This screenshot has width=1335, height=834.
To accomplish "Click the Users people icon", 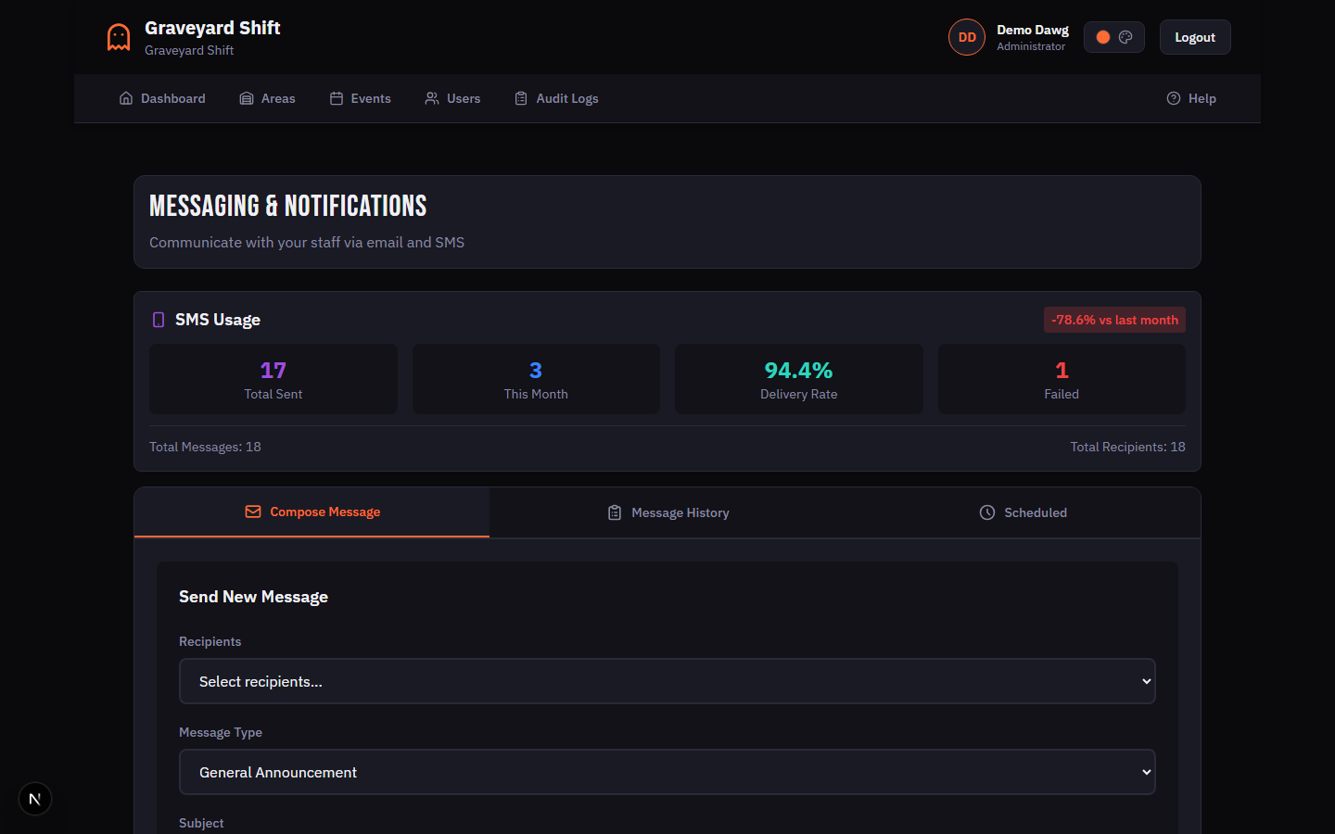I will click(432, 98).
